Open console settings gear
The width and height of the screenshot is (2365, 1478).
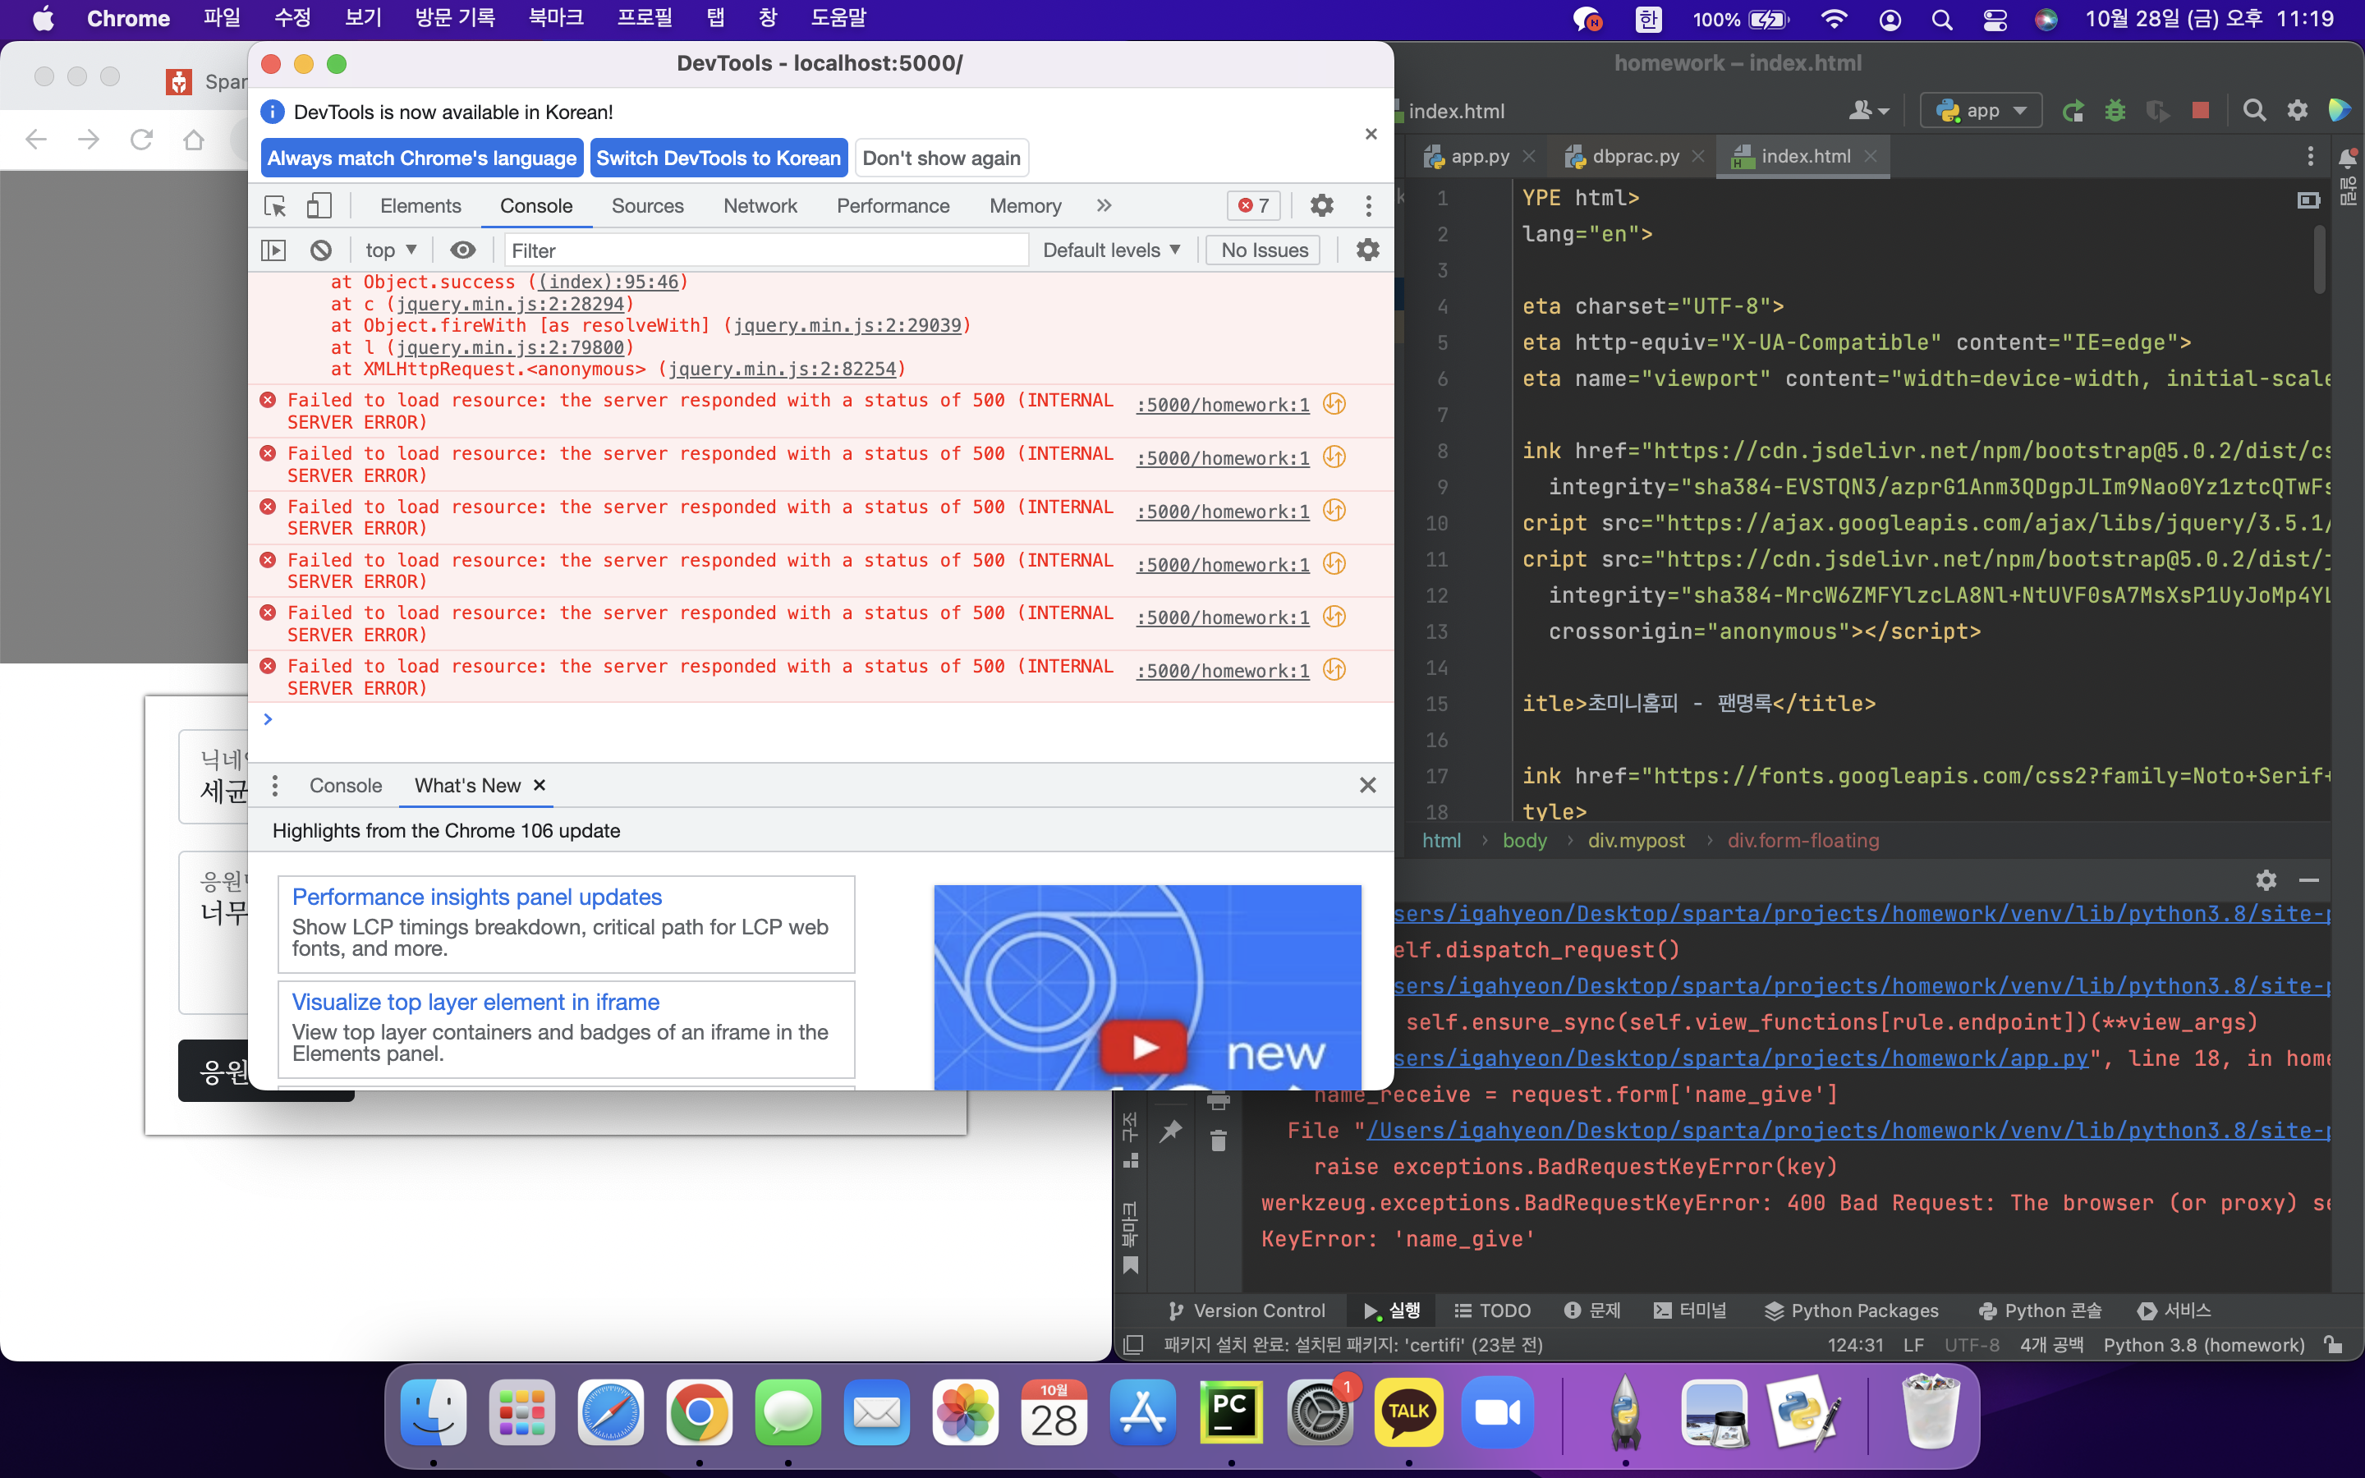pyautogui.click(x=1367, y=250)
